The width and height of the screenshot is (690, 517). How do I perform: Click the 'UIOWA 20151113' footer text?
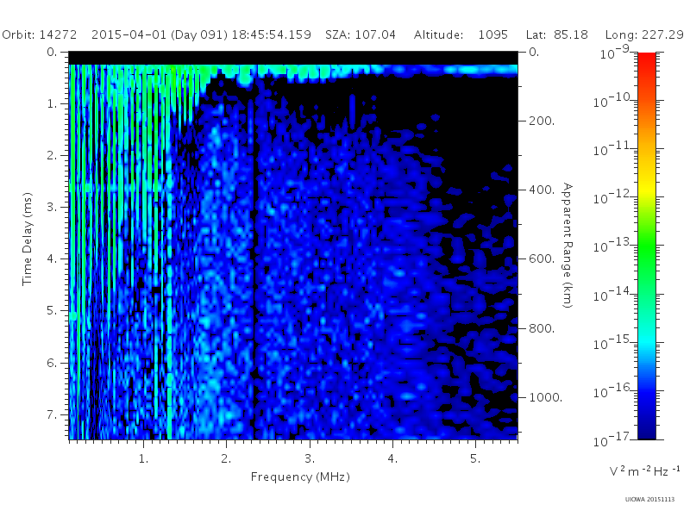pyautogui.click(x=649, y=500)
